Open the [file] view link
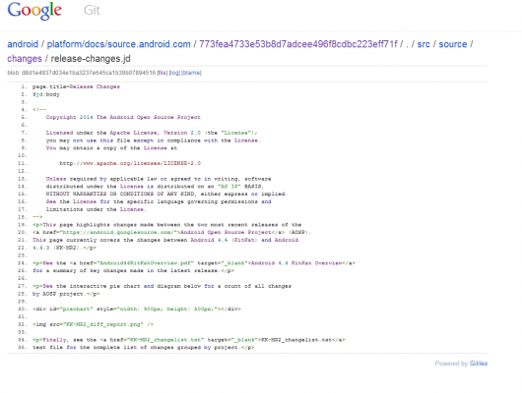522x393 pixels. 163,73
